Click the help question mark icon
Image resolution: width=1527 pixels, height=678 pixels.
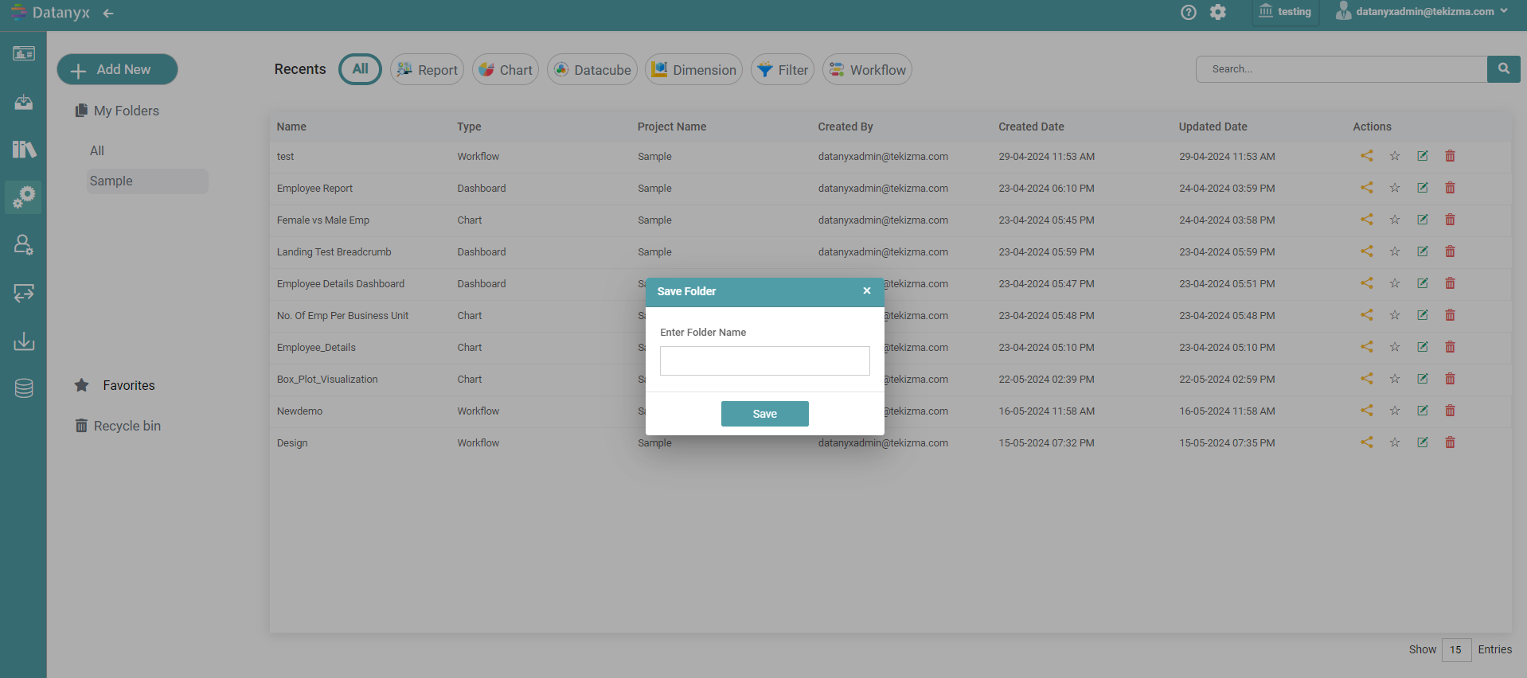1188,12
